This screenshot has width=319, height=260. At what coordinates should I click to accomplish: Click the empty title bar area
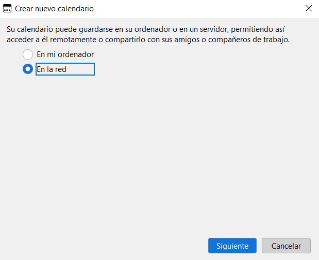tap(196, 9)
